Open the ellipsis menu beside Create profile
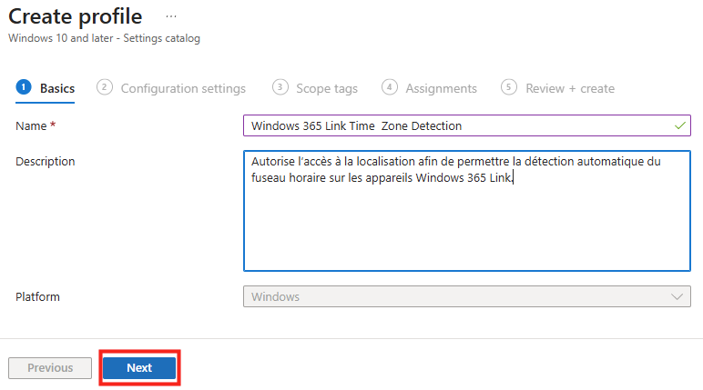 pyautogui.click(x=170, y=17)
